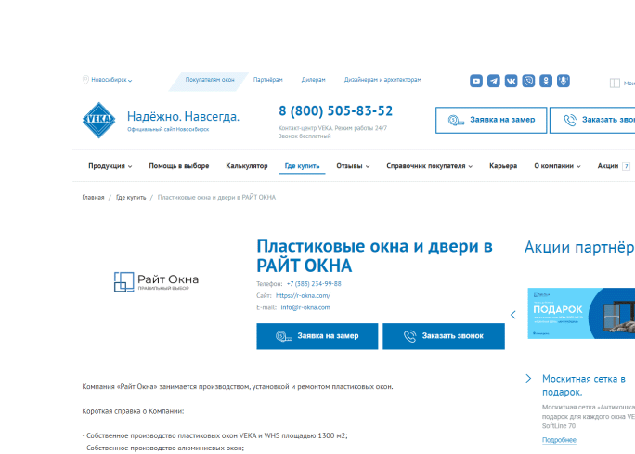This screenshot has width=635, height=454.
Task: Open the Где купить menu item
Action: [x=302, y=166]
